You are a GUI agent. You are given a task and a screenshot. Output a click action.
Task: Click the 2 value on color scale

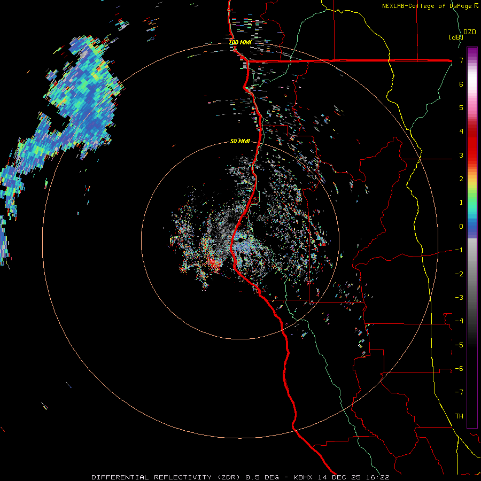coord(461,179)
